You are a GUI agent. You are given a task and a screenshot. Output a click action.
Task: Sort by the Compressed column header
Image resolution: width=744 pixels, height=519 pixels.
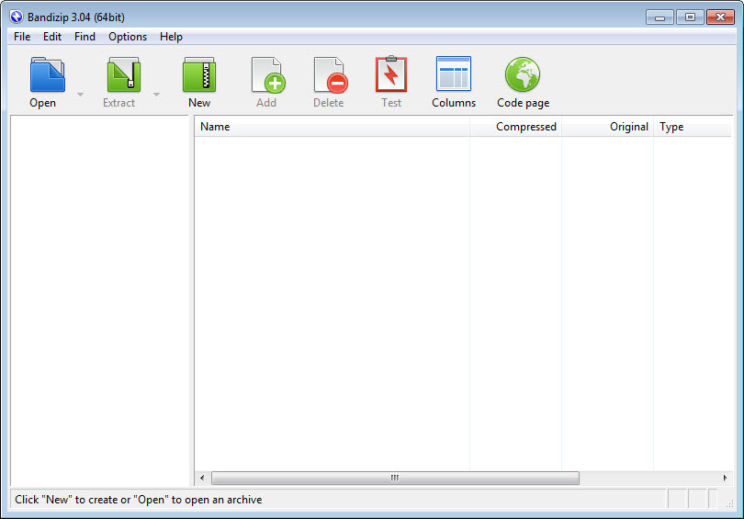(x=516, y=127)
